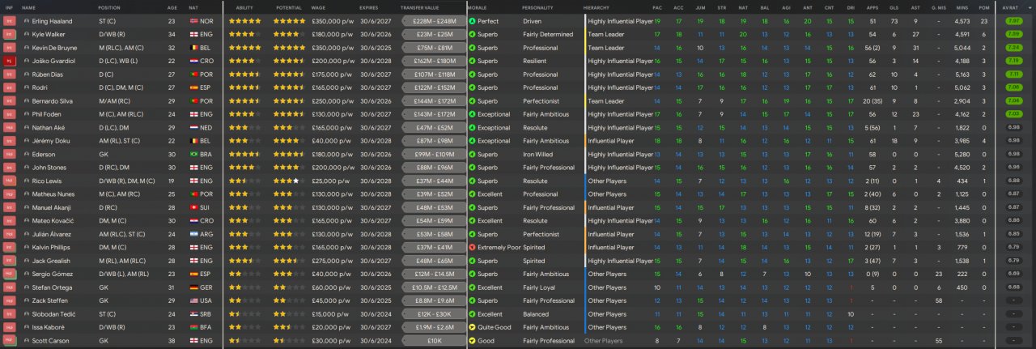Image resolution: width=1036 pixels, height=349 pixels.
Task: Click Rico Lewis's potential star rating
Action: [x=289, y=181]
